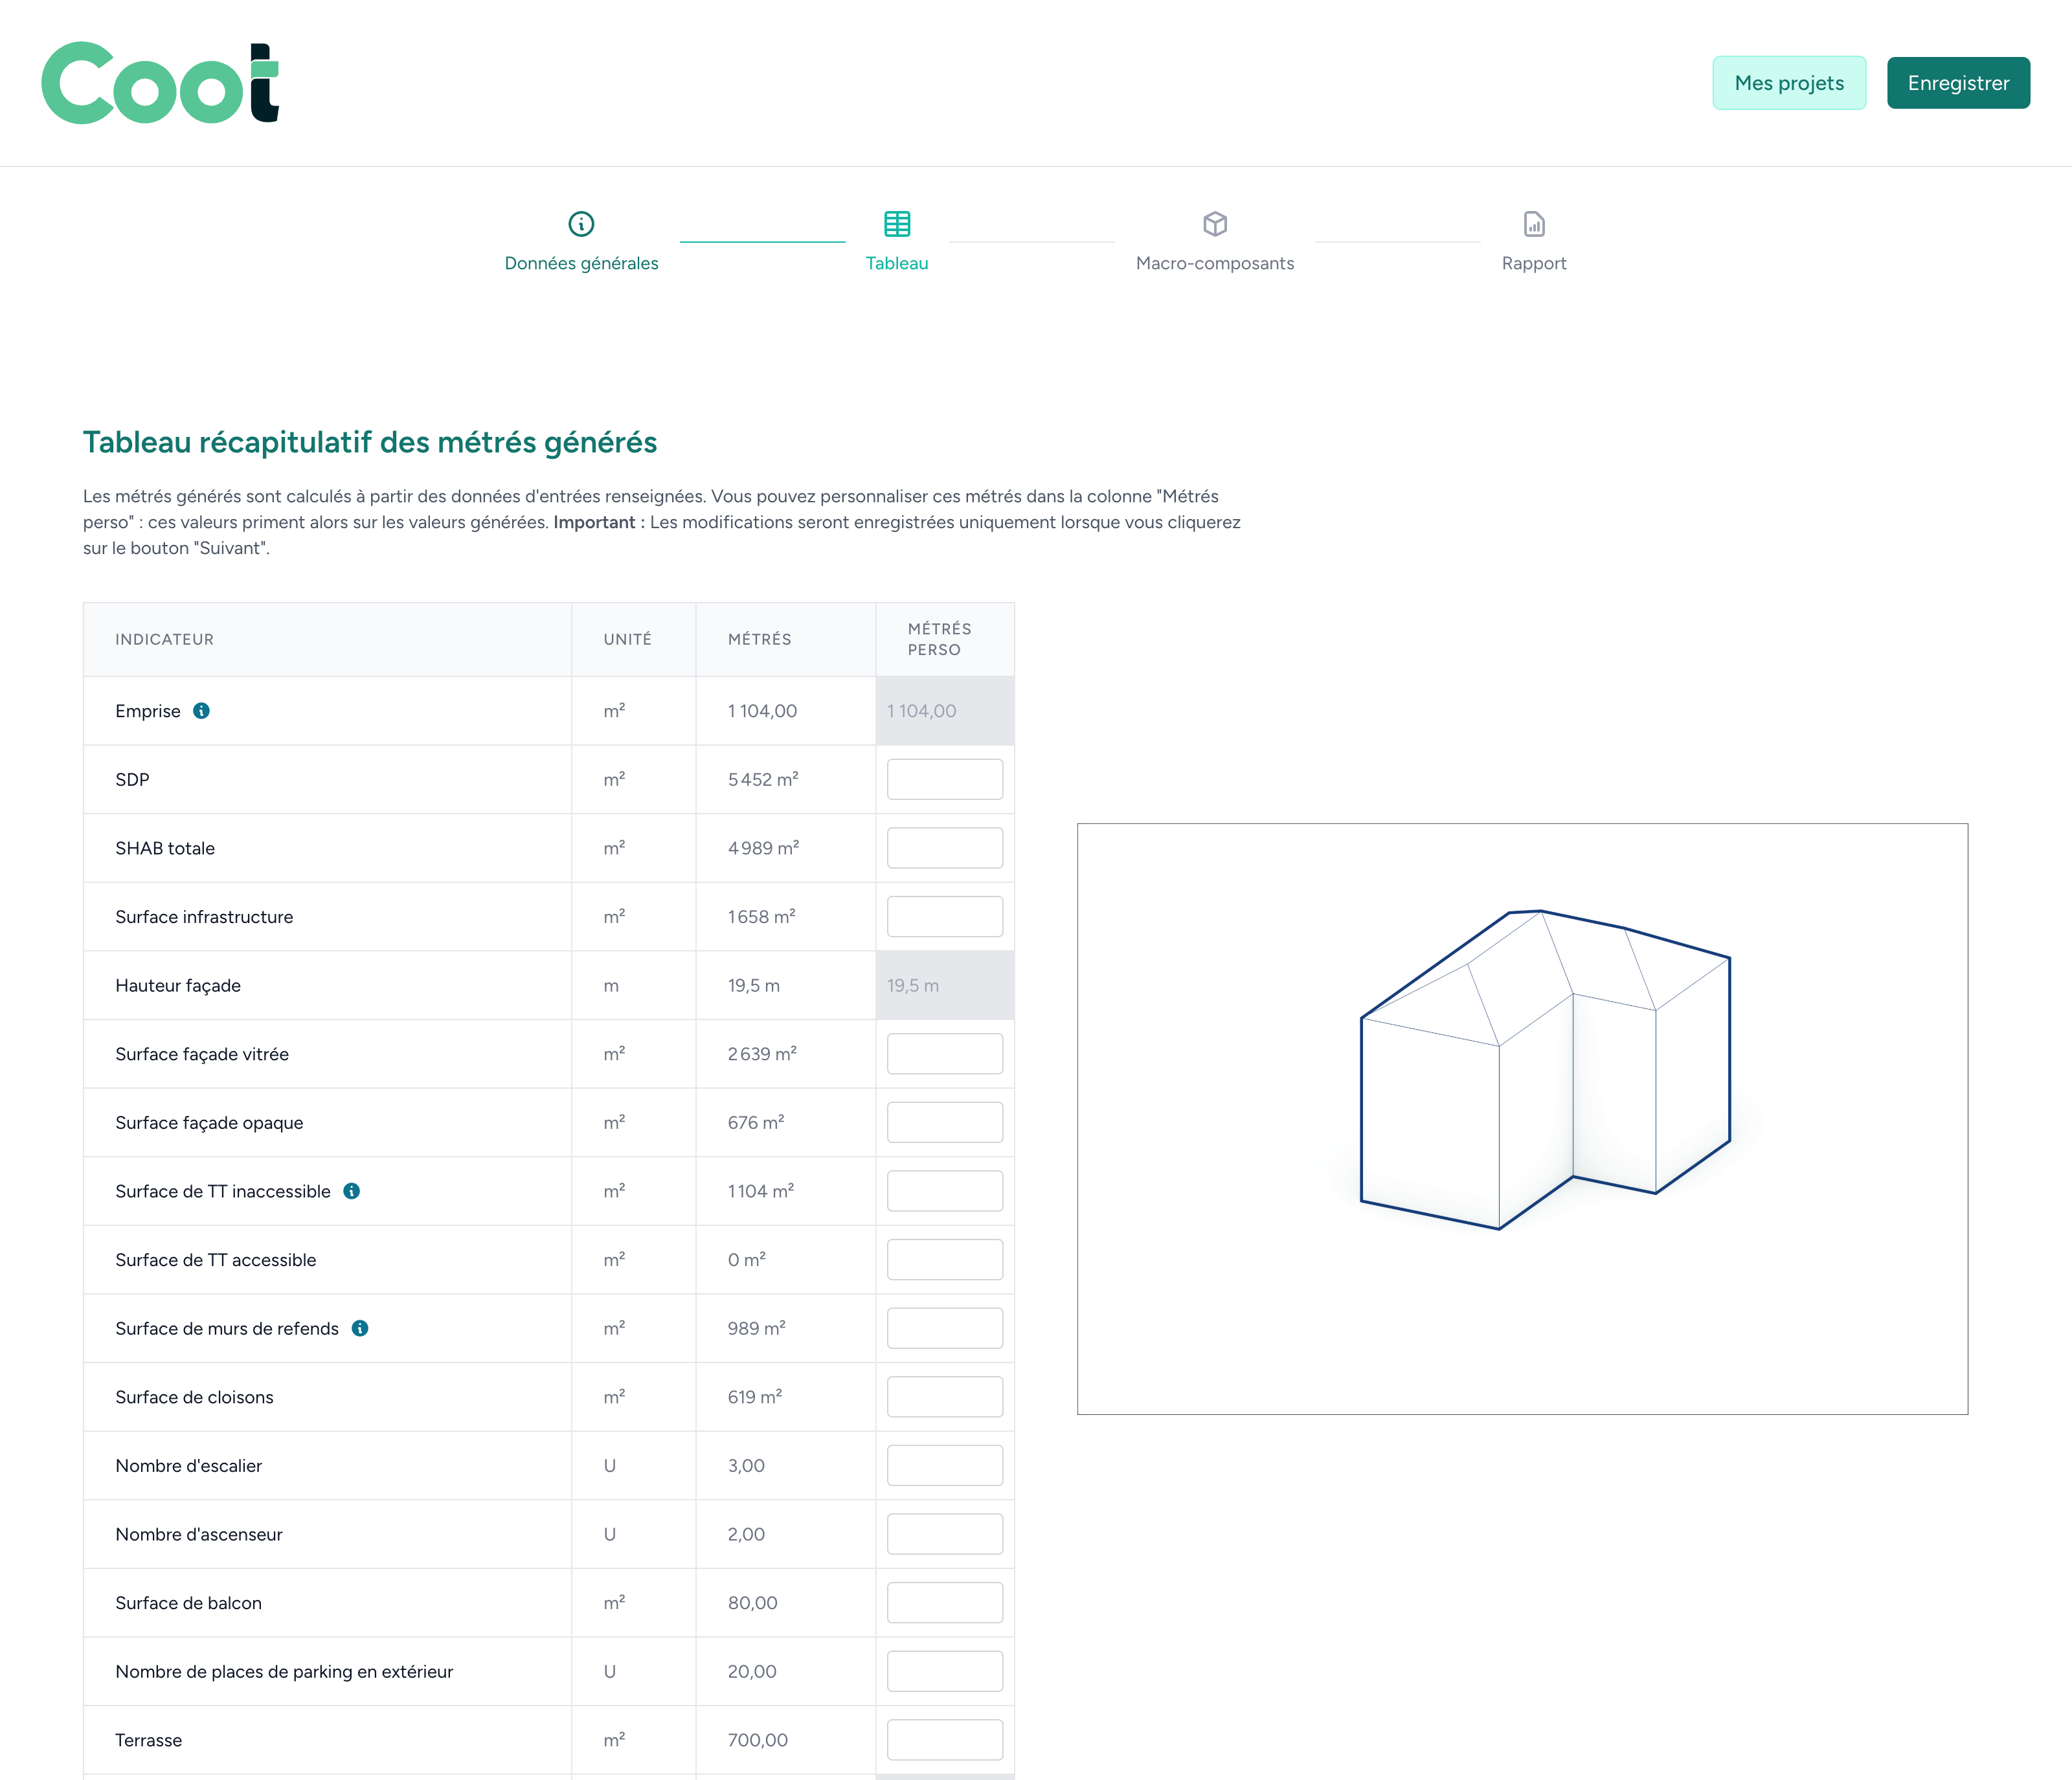Open the Mes projets page

click(x=1788, y=83)
